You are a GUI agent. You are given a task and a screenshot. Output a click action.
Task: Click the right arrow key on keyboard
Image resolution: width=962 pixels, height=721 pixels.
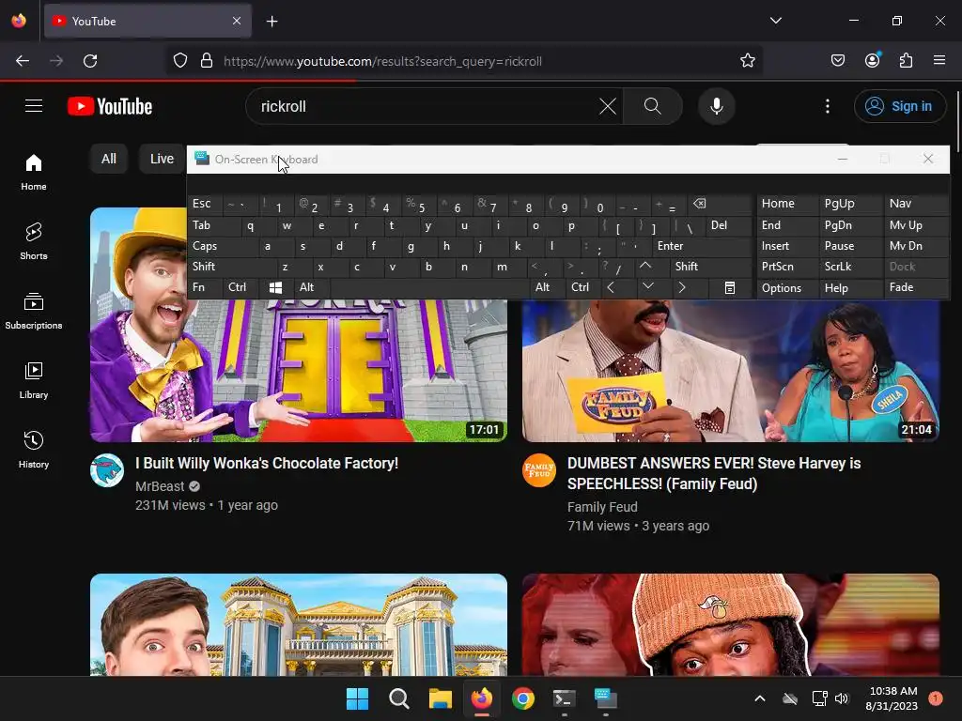tap(682, 287)
